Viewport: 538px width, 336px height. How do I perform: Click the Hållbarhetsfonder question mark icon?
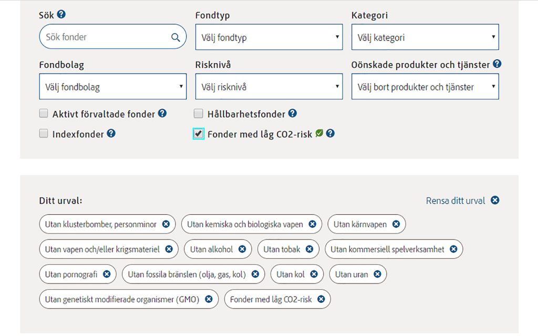[292, 113]
